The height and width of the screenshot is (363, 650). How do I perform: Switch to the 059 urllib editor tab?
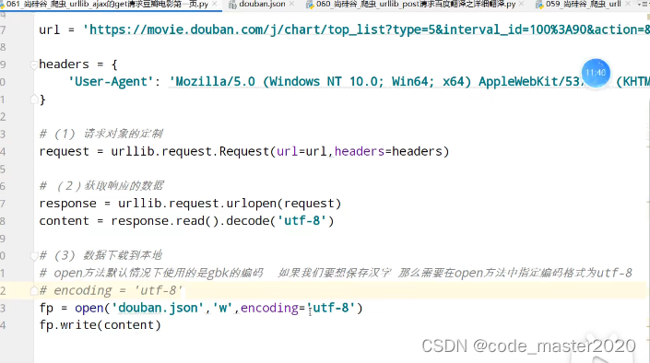click(584, 4)
